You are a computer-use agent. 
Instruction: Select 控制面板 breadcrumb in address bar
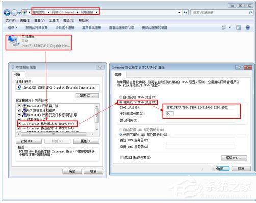coord(39,12)
